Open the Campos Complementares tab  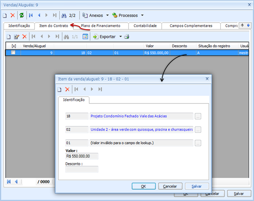tap(191, 26)
